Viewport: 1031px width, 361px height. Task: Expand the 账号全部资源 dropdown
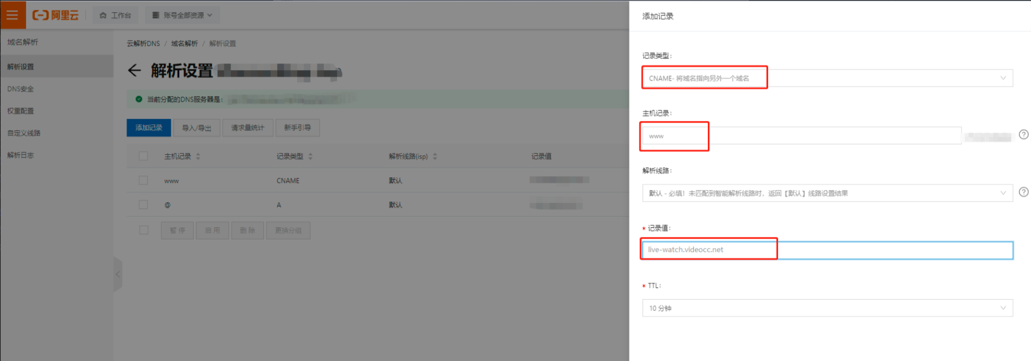point(183,15)
